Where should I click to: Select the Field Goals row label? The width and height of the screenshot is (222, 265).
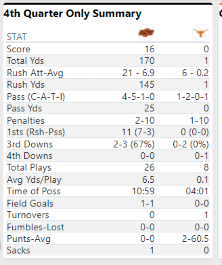(30, 204)
